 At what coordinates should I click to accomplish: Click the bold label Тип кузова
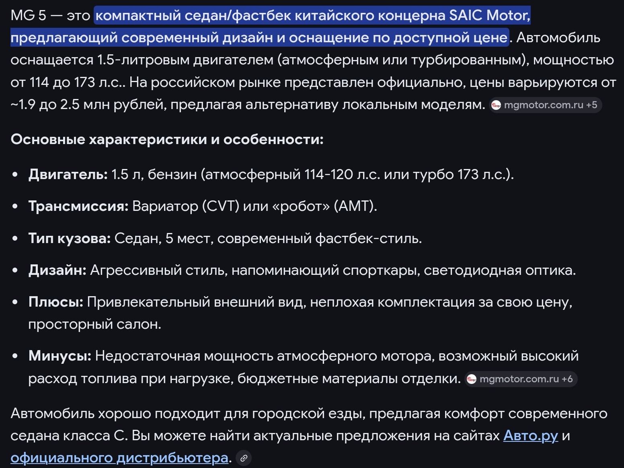(69, 238)
